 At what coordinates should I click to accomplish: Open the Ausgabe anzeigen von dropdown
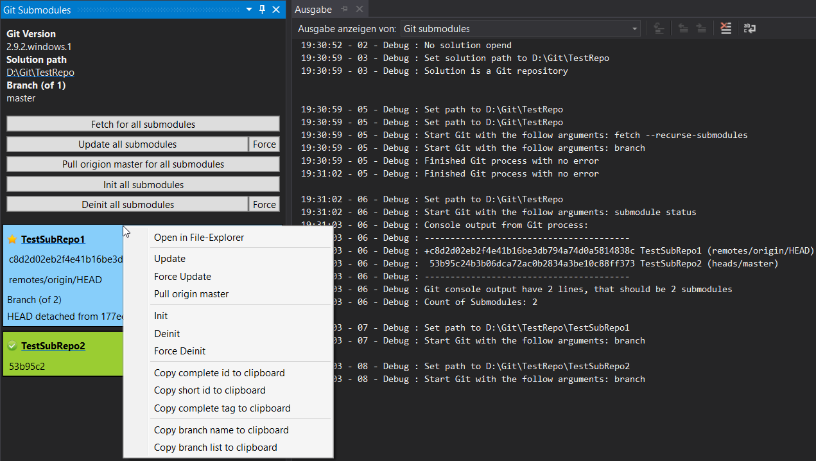click(633, 28)
